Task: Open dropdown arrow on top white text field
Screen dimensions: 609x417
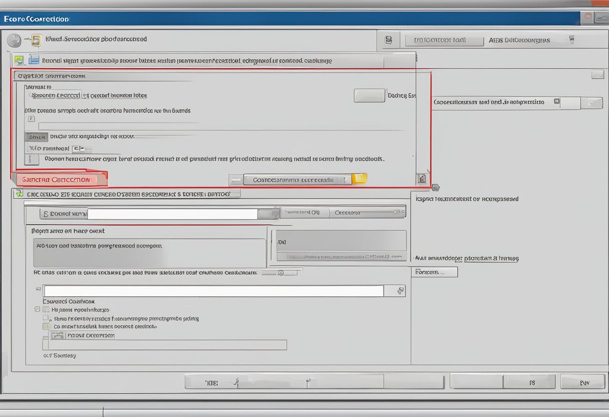Action: click(x=268, y=214)
